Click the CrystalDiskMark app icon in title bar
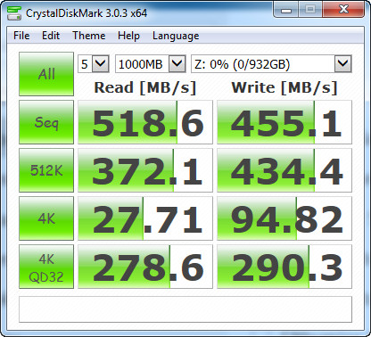This screenshot has width=371, height=337. coord(14,13)
